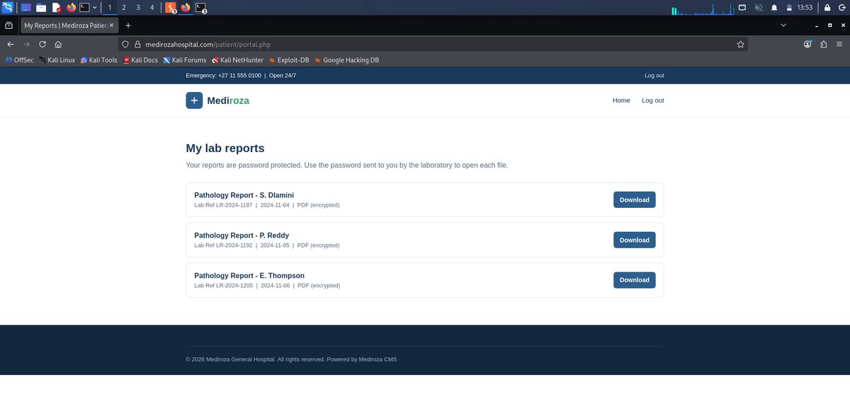Open the extensions puzzle icon

[823, 44]
